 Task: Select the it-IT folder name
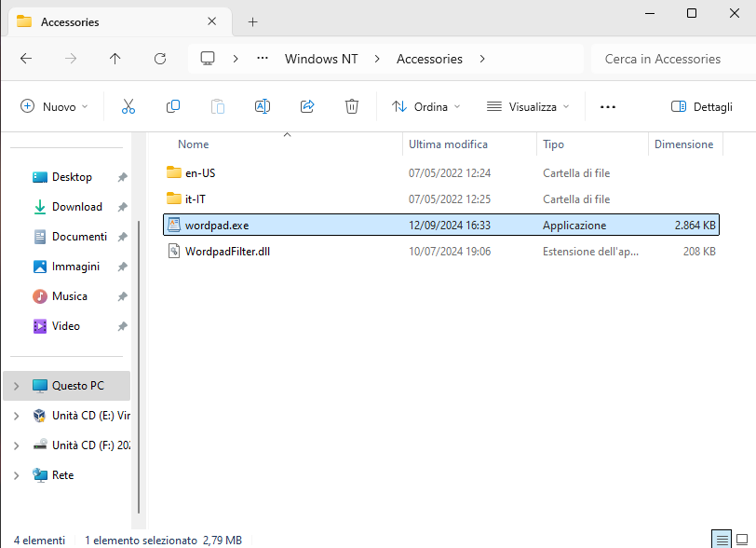click(196, 199)
